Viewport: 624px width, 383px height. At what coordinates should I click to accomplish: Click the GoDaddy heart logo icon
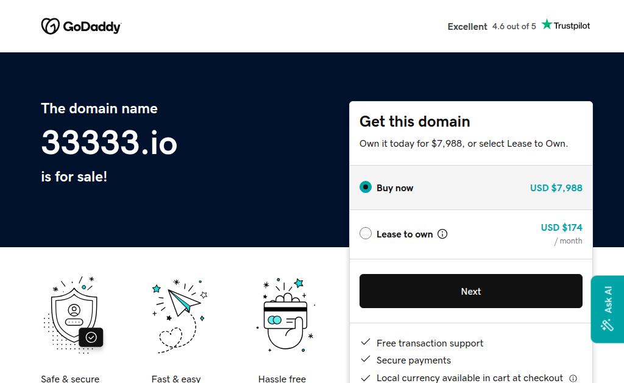(50, 26)
